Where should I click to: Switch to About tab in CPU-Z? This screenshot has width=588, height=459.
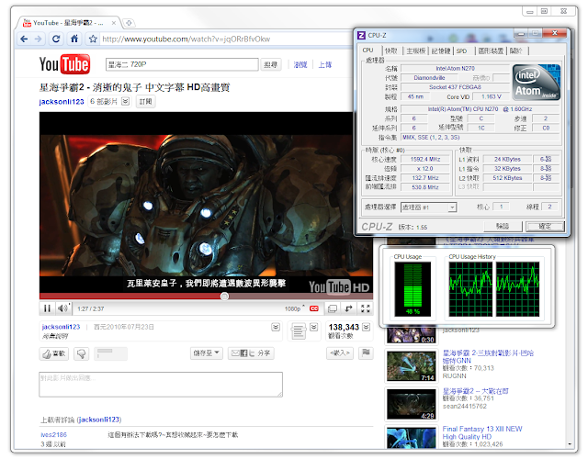point(516,50)
